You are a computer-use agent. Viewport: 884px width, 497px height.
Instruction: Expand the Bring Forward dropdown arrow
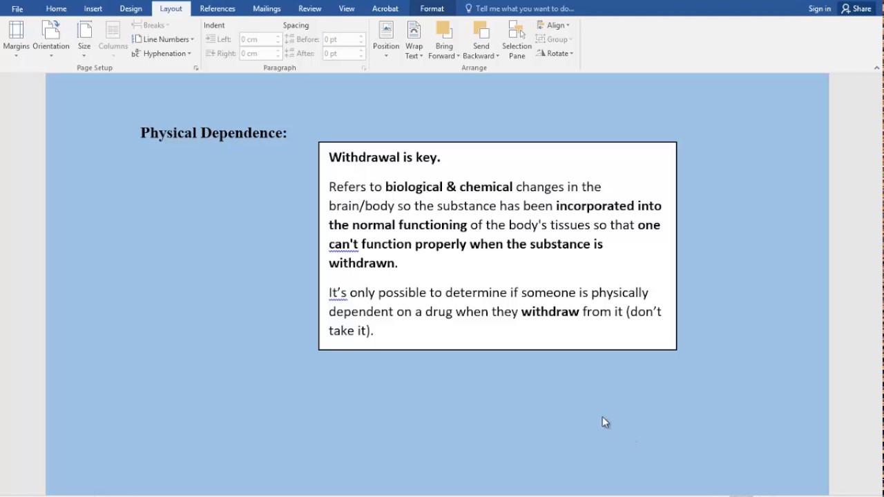pyautogui.click(x=458, y=56)
